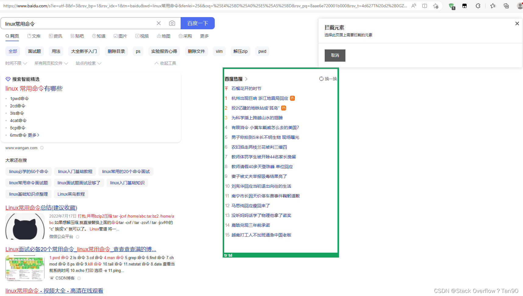This screenshot has height=296, width=523.
Task: Open the black cat result thumbnail
Action: tap(25, 226)
